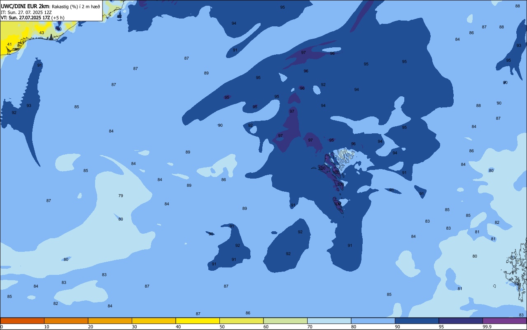Click the legend tick label '30'
The width and height of the screenshot is (527, 330).
click(135, 327)
